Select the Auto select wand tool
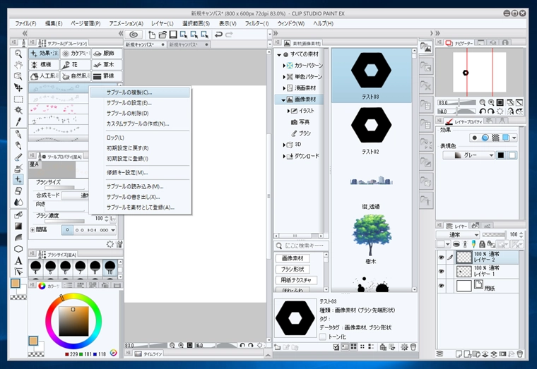The width and height of the screenshot is (537, 369). (18, 110)
